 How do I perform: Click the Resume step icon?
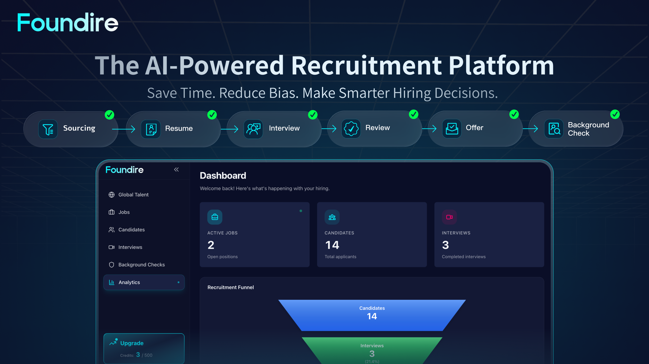point(151,129)
